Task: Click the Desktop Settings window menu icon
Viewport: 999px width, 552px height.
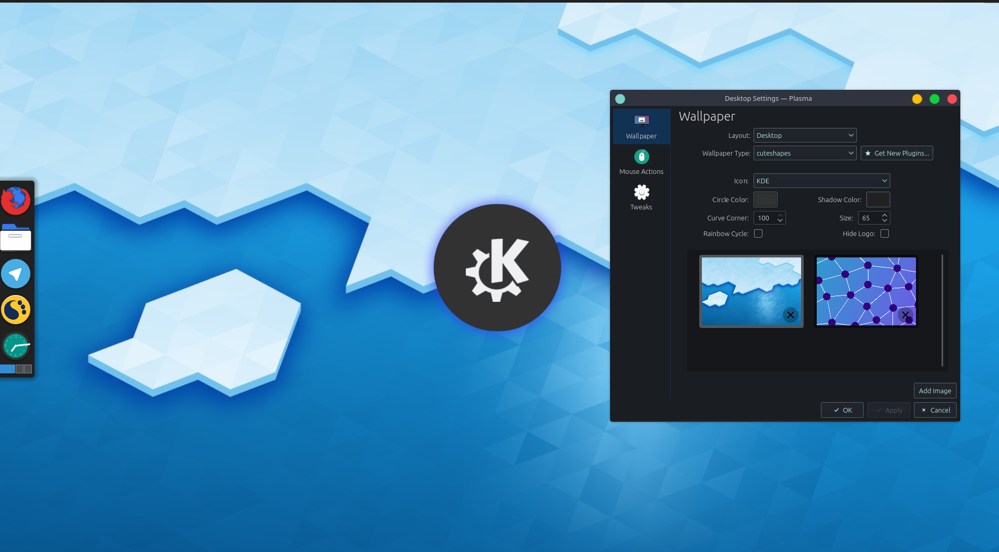Action: [x=620, y=99]
